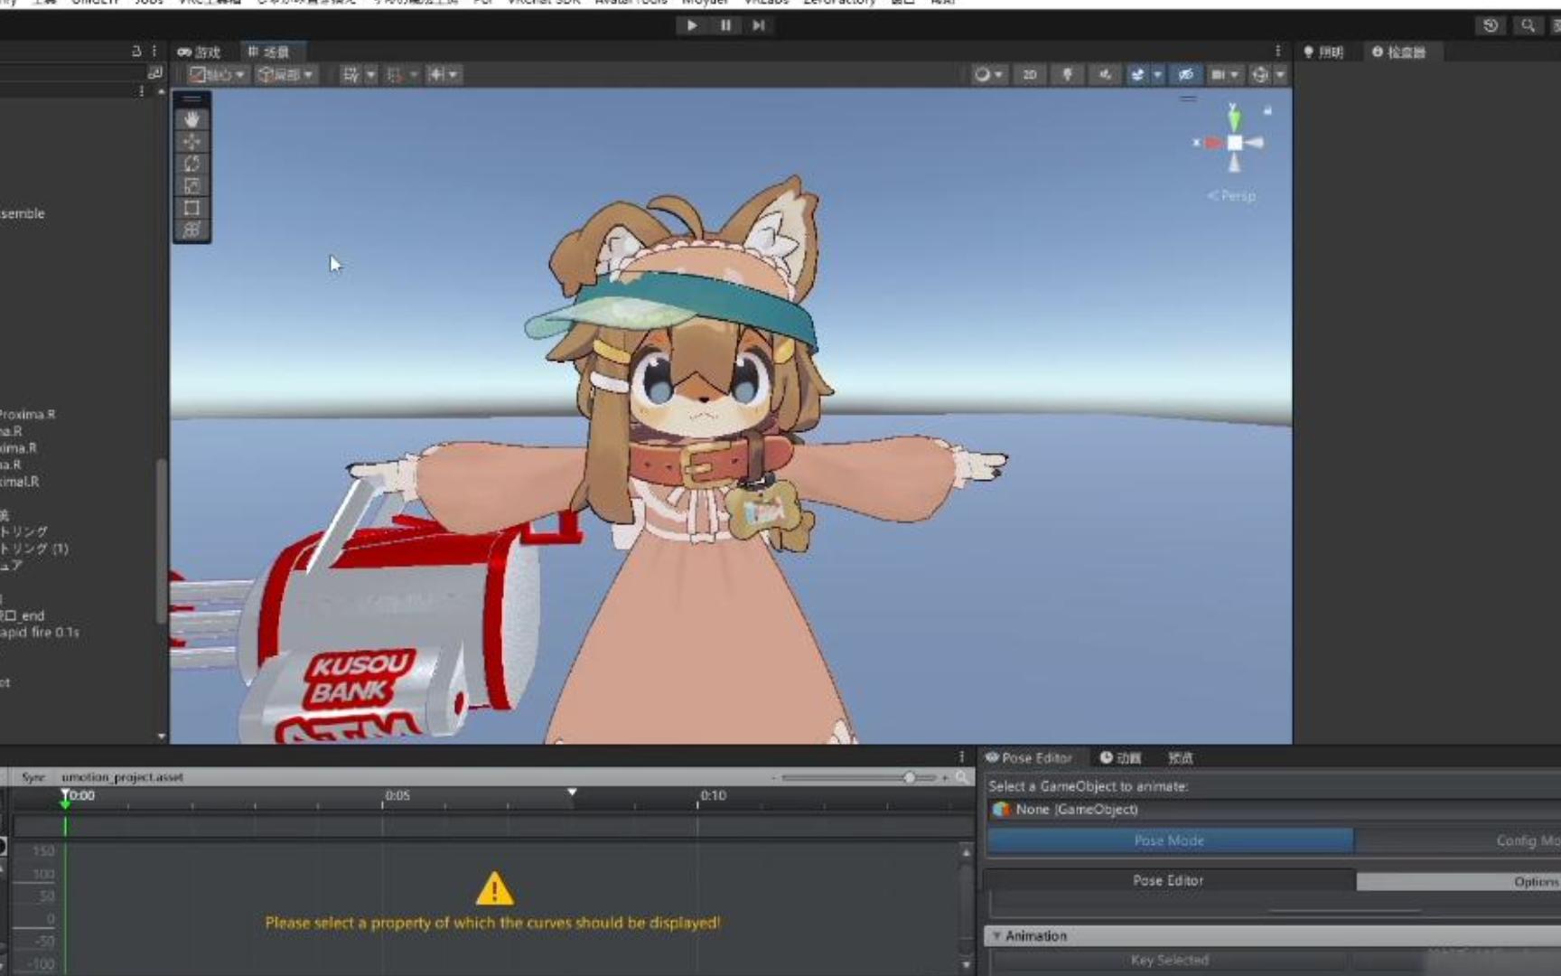Toggle hidden objects visibility in scene

(1186, 75)
